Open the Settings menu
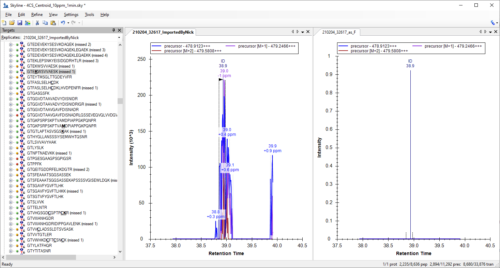The image size is (500, 268). pos(71,15)
